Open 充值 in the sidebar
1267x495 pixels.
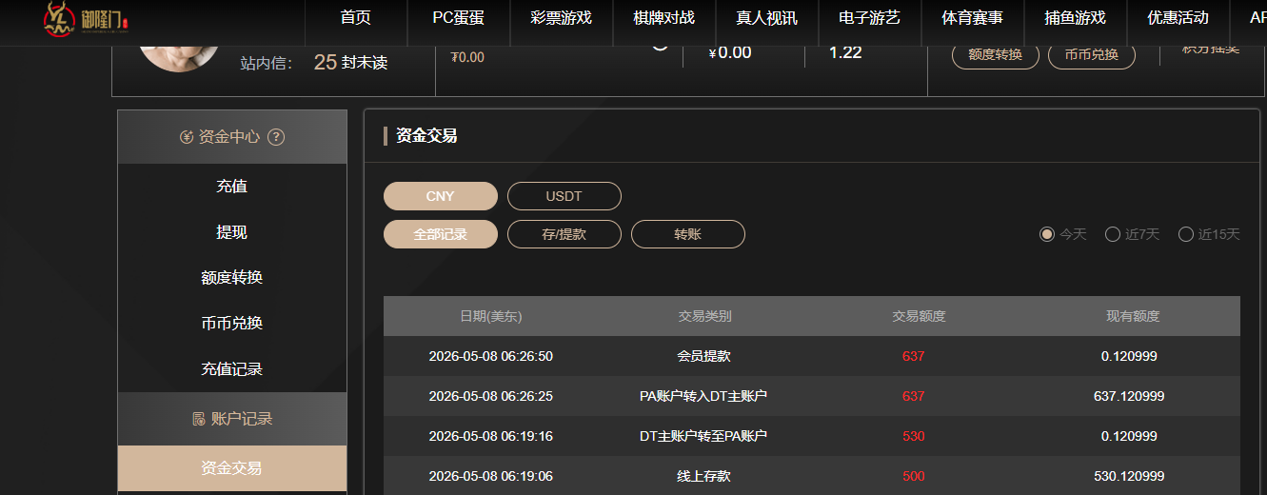tap(232, 187)
